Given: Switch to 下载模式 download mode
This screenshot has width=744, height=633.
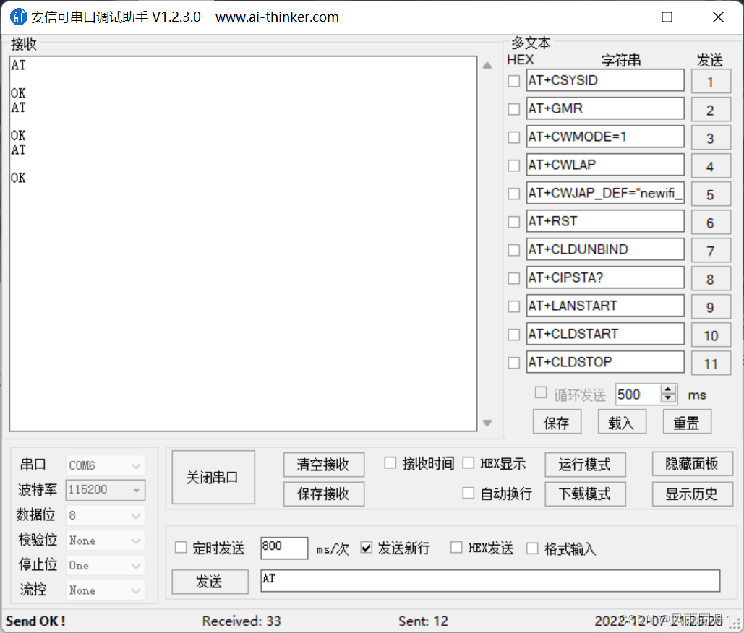Looking at the screenshot, I should click(585, 494).
